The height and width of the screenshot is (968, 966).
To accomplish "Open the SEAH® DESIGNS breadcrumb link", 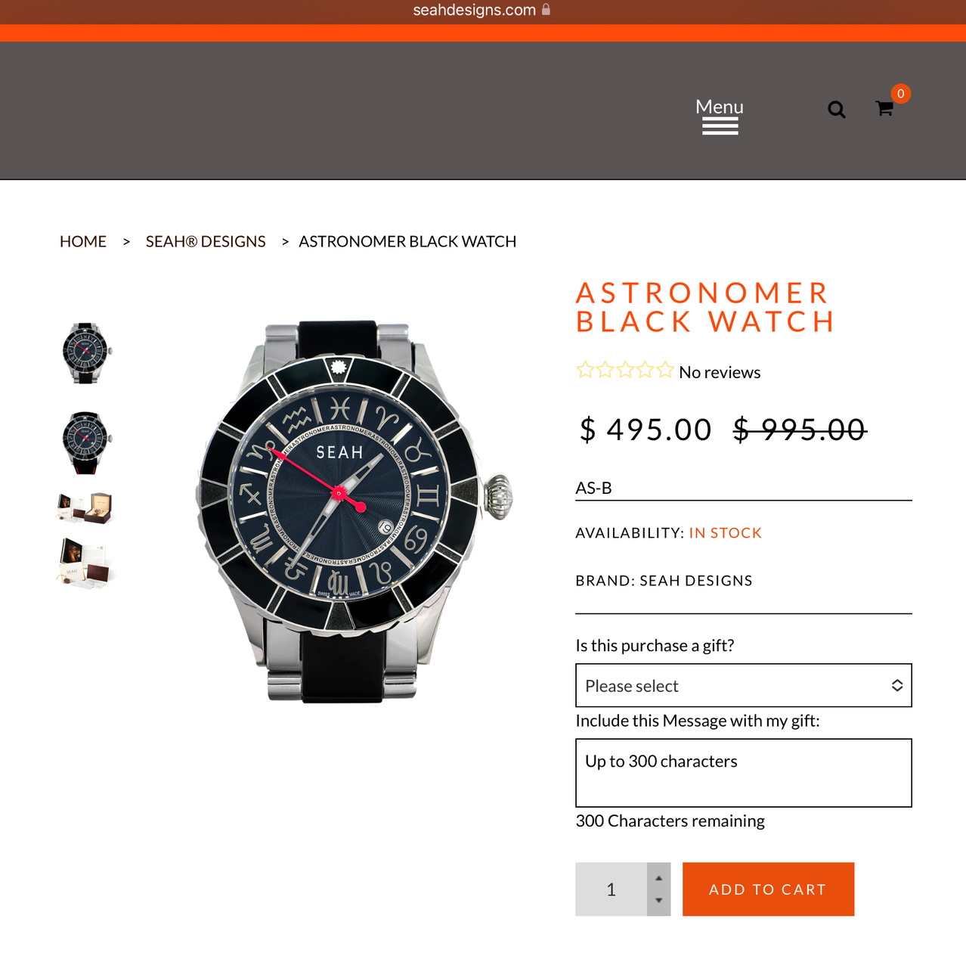I will coord(206,241).
